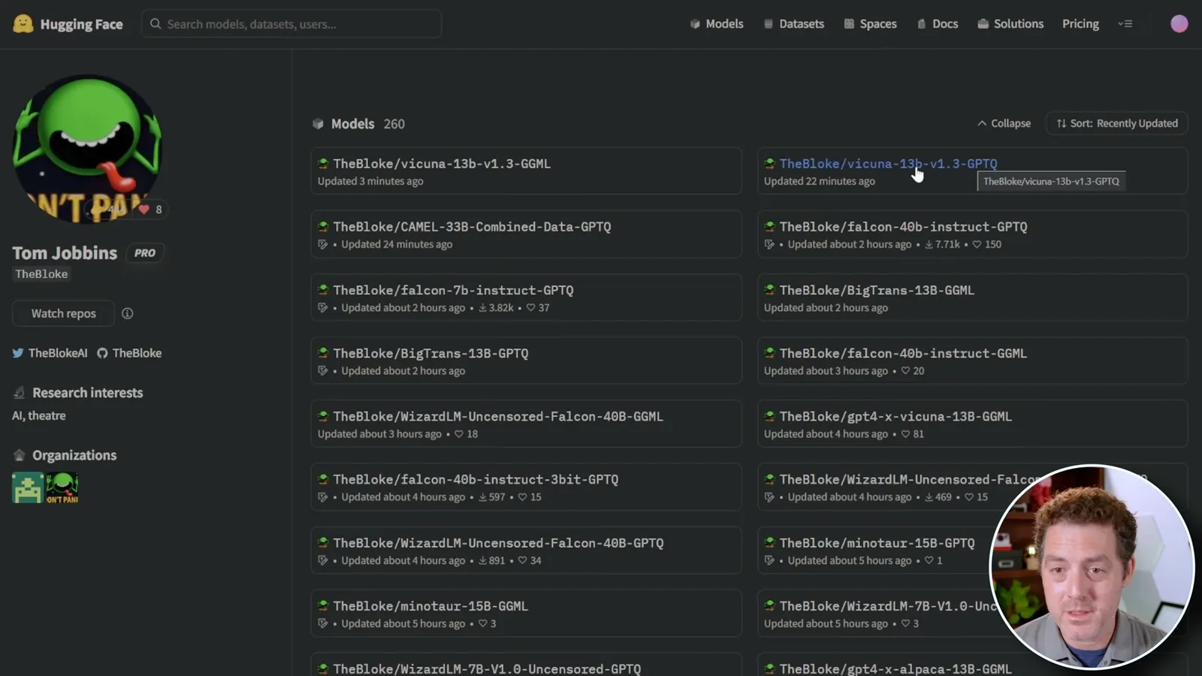1202x676 pixels.
Task: Open TheBloke/falcon-40b-instruct-GGML model
Action: pos(972,361)
